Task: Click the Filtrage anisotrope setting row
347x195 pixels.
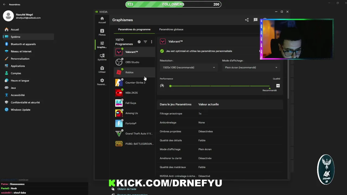Action: click(220, 113)
